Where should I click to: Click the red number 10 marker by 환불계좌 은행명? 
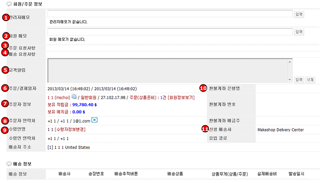(x=204, y=88)
